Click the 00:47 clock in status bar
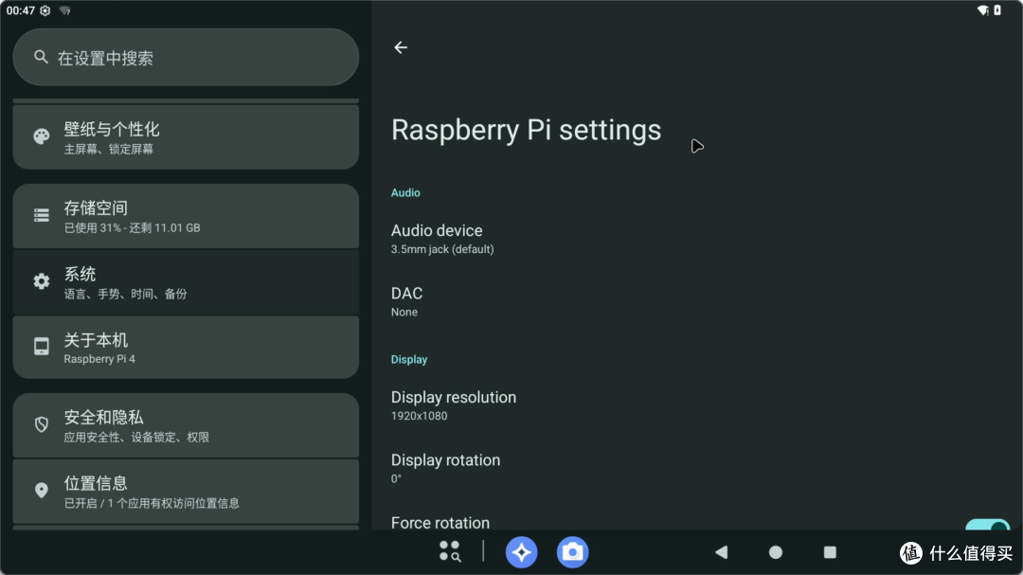The image size is (1023, 575). 20,10
